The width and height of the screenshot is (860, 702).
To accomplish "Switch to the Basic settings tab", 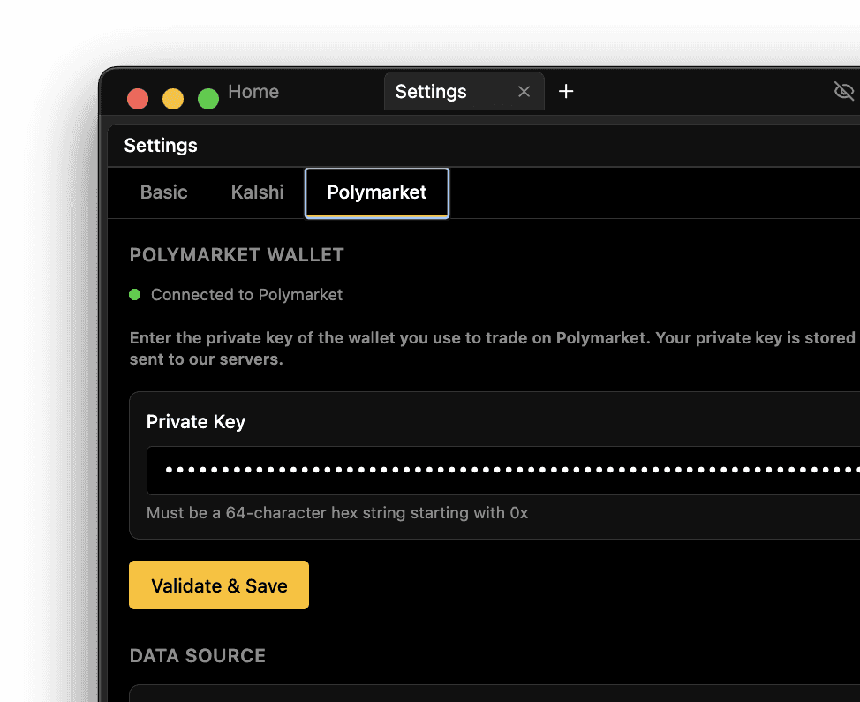I will coord(163,192).
